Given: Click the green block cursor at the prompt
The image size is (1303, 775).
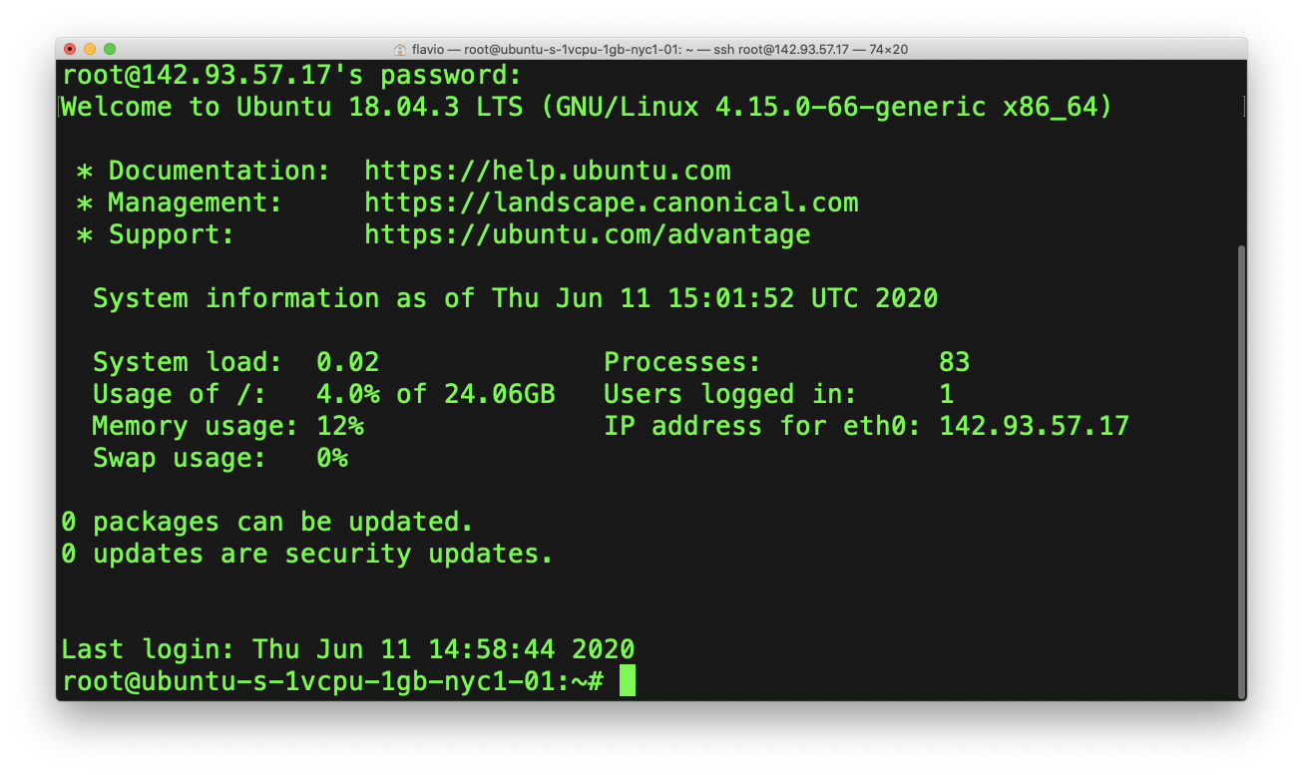Looking at the screenshot, I should pyautogui.click(x=627, y=681).
